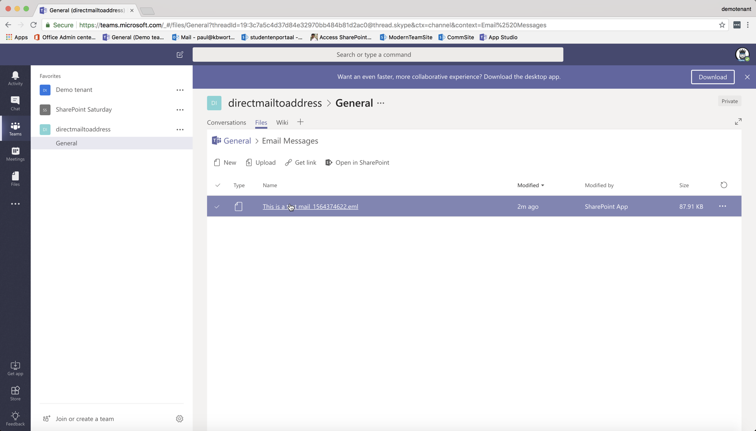Click the directmailtoaddress team avatar in header
This screenshot has height=431, width=756.
(214, 103)
